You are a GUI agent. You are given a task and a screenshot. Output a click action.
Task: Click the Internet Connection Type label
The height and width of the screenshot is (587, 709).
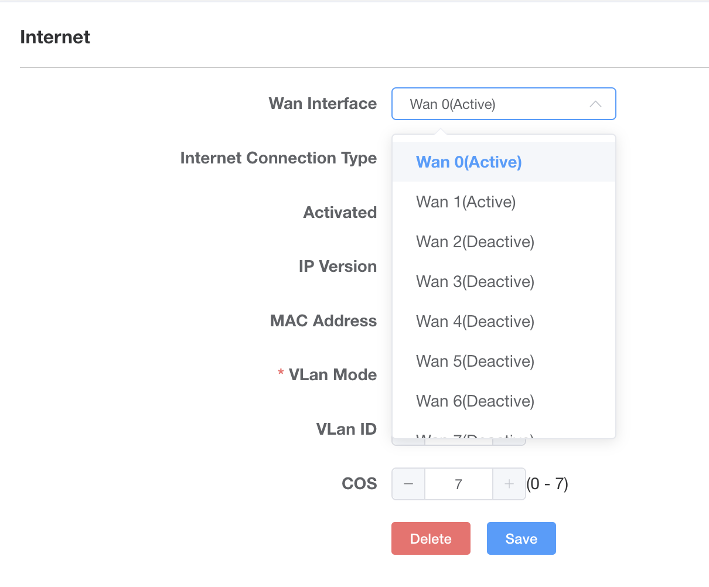pyautogui.click(x=278, y=158)
